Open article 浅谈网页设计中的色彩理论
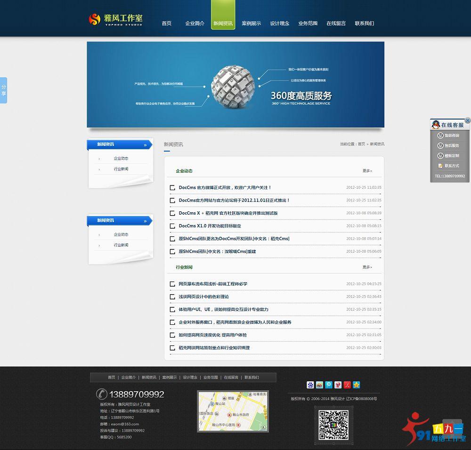Viewport: 471px width, 450px height. (x=203, y=297)
